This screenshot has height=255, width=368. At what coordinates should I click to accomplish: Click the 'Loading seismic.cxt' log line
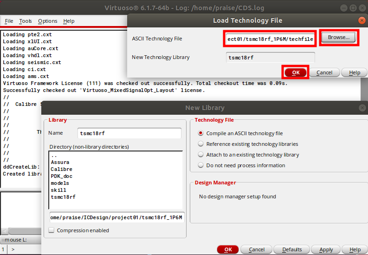[32, 62]
